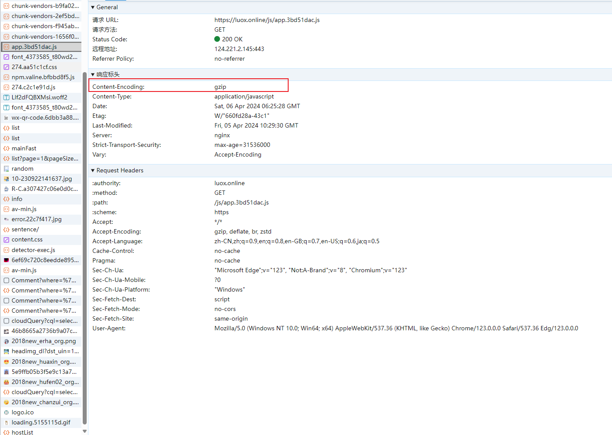Click the image icon of 6ef69c720c8eedde895
Screen dimensions: 612x435
6,260
